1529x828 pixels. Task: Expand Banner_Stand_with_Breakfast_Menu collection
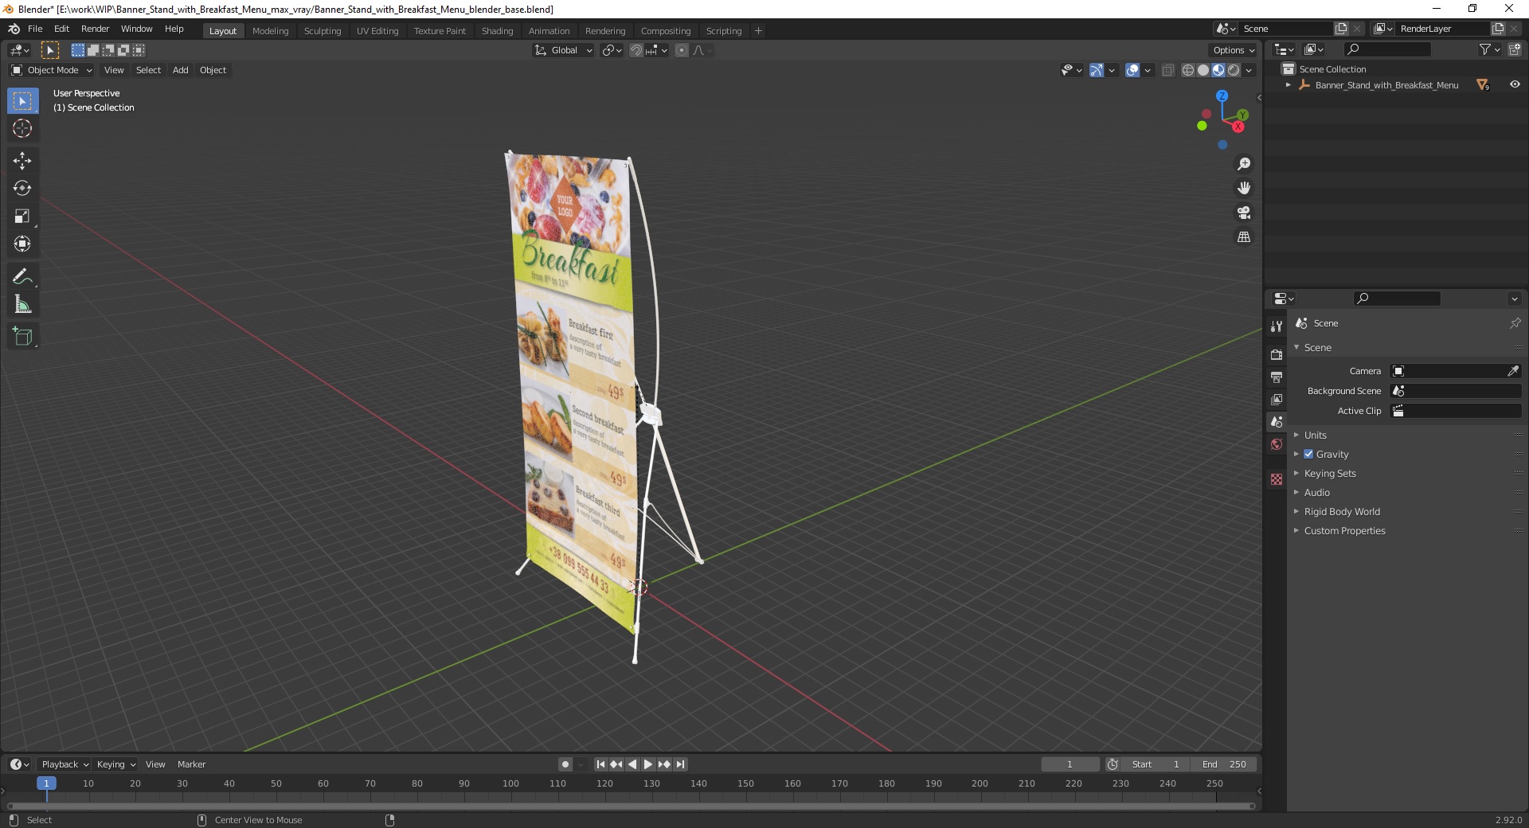(x=1289, y=84)
